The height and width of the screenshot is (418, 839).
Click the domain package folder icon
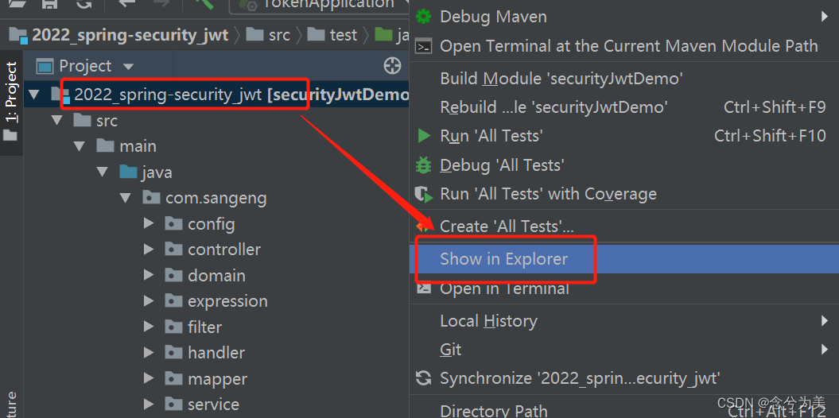(173, 275)
